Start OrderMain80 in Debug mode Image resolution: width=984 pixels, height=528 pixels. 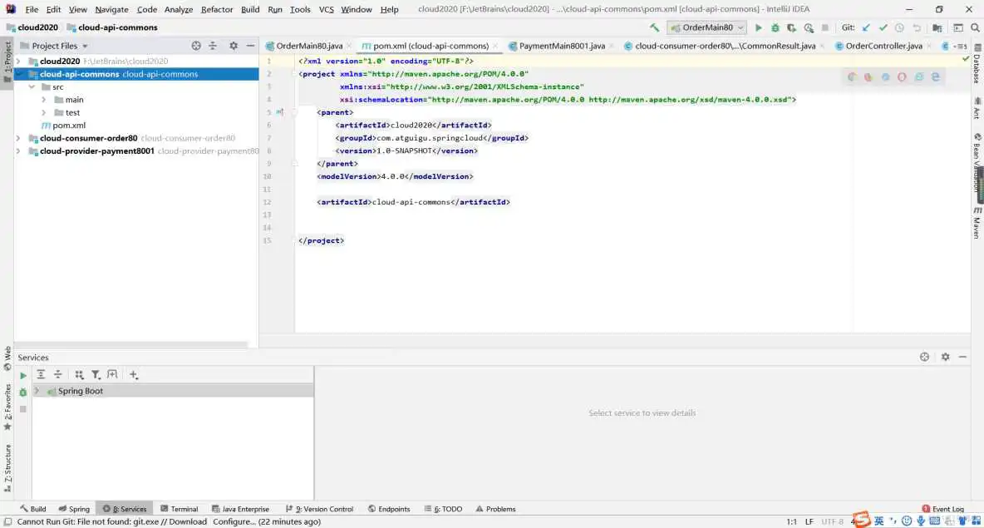[x=775, y=27]
